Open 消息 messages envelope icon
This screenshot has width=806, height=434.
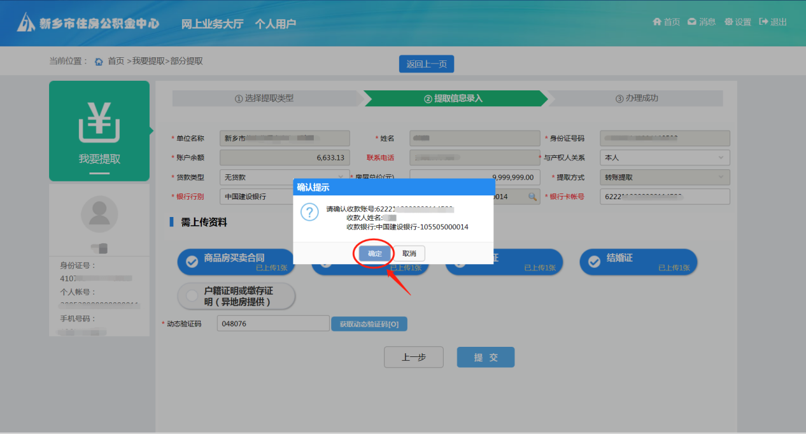691,22
